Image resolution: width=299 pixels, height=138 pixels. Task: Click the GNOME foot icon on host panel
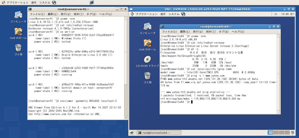pos(3,2)
